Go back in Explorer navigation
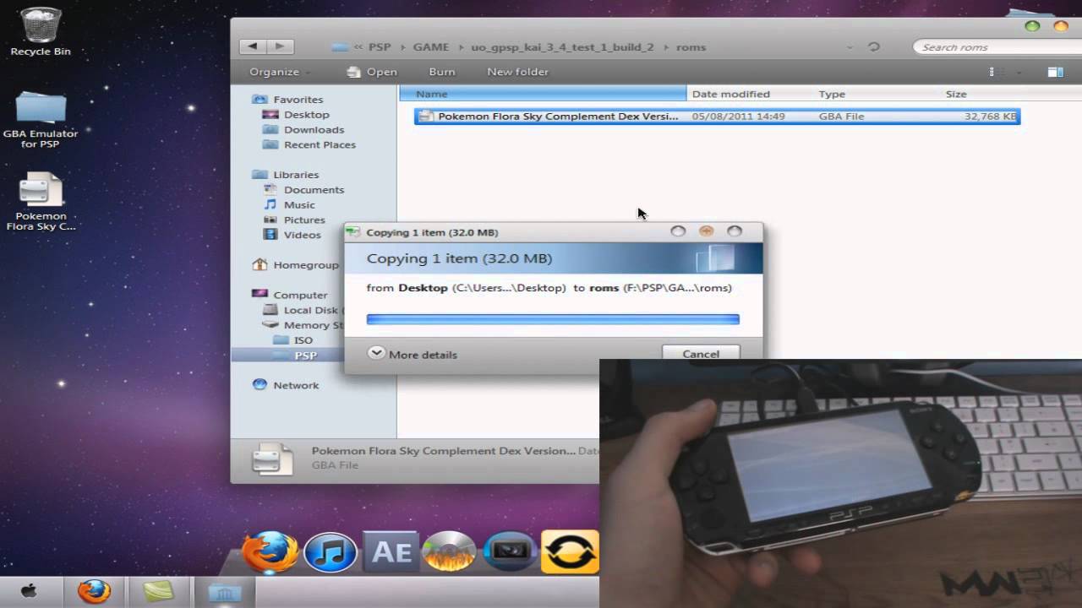This screenshot has width=1082, height=608. [253, 46]
